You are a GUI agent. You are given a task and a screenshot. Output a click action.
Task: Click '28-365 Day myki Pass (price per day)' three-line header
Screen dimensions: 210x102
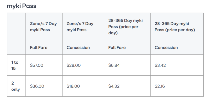[125, 27]
